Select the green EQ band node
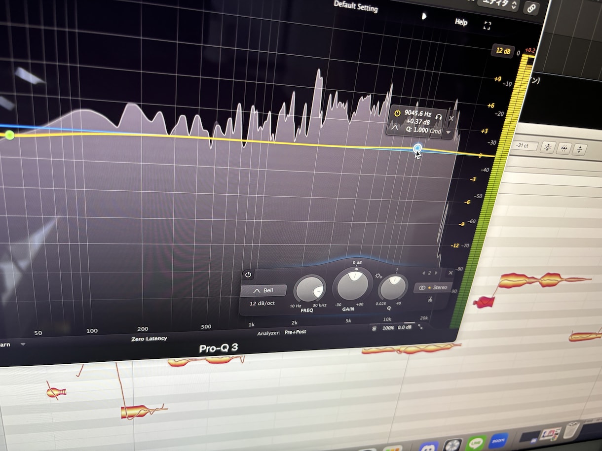 [x=9, y=135]
